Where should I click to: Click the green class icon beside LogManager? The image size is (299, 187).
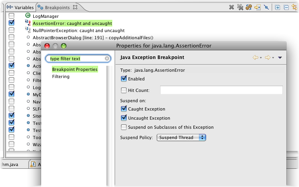click(28, 15)
